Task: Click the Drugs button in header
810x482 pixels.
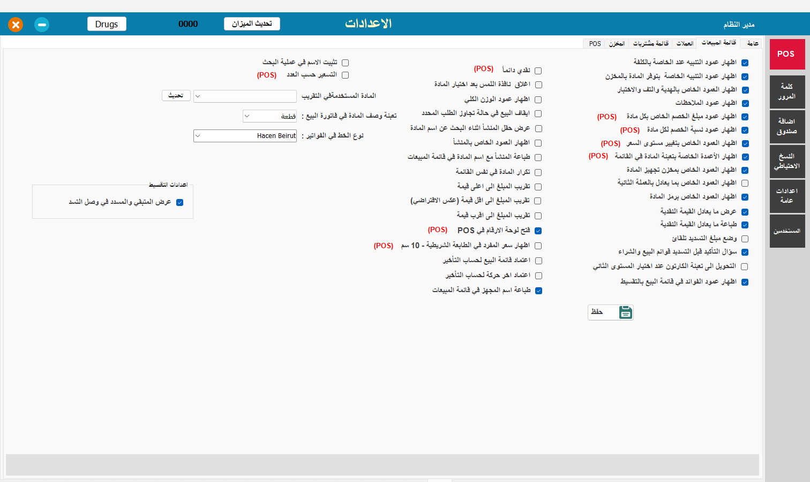Action: click(x=107, y=24)
